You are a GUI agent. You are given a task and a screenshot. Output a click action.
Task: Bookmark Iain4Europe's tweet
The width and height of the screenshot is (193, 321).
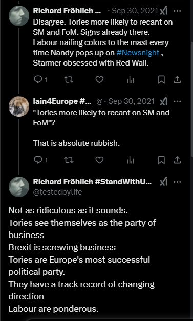161,160
